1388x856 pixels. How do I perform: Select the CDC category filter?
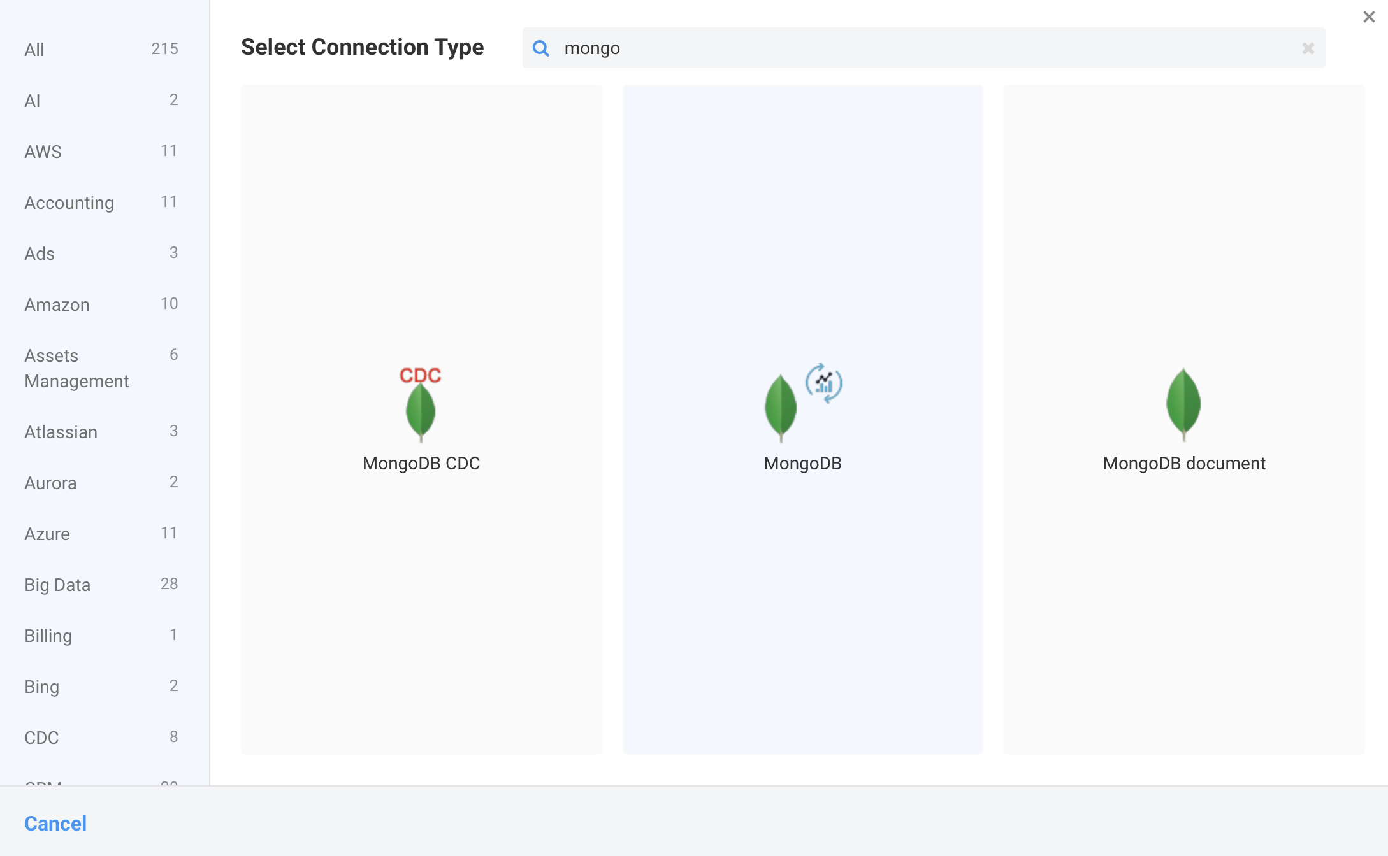tap(41, 737)
